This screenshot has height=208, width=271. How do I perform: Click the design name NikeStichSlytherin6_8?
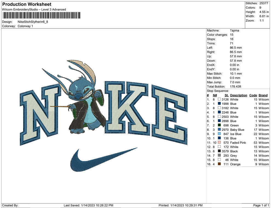pos(33,22)
